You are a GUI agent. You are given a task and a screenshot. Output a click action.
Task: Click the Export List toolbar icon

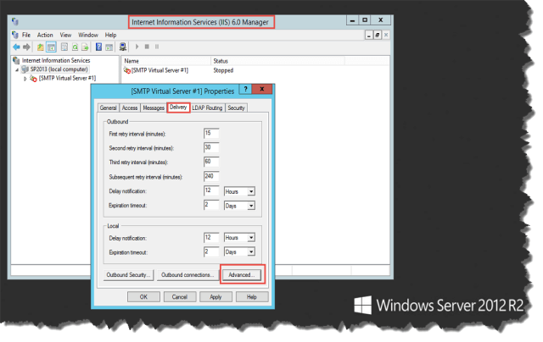pos(85,47)
